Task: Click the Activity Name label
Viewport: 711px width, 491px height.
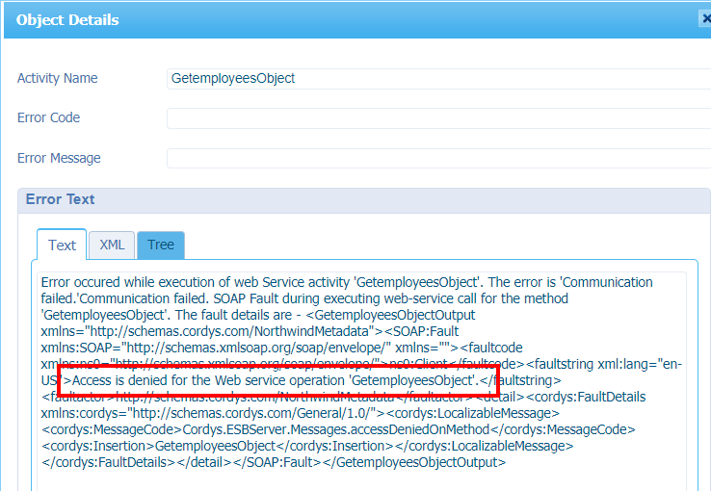Action: click(57, 78)
